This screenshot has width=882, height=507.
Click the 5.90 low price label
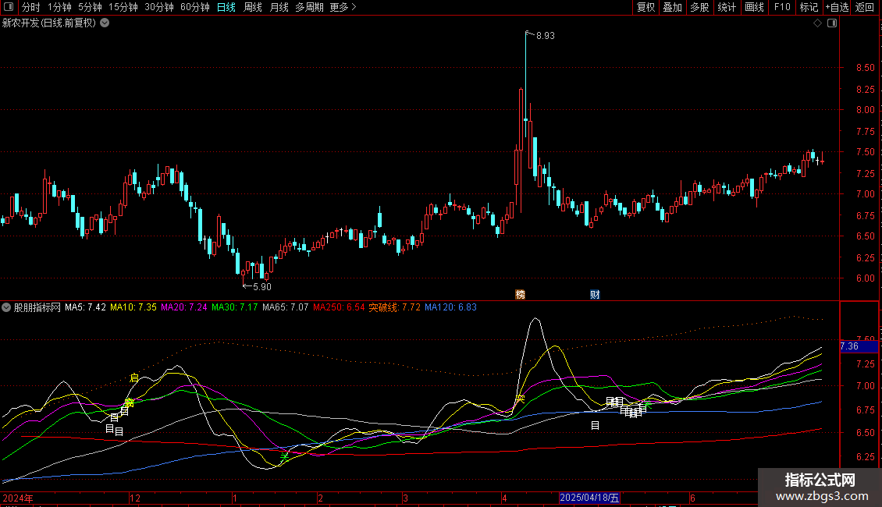[262, 287]
